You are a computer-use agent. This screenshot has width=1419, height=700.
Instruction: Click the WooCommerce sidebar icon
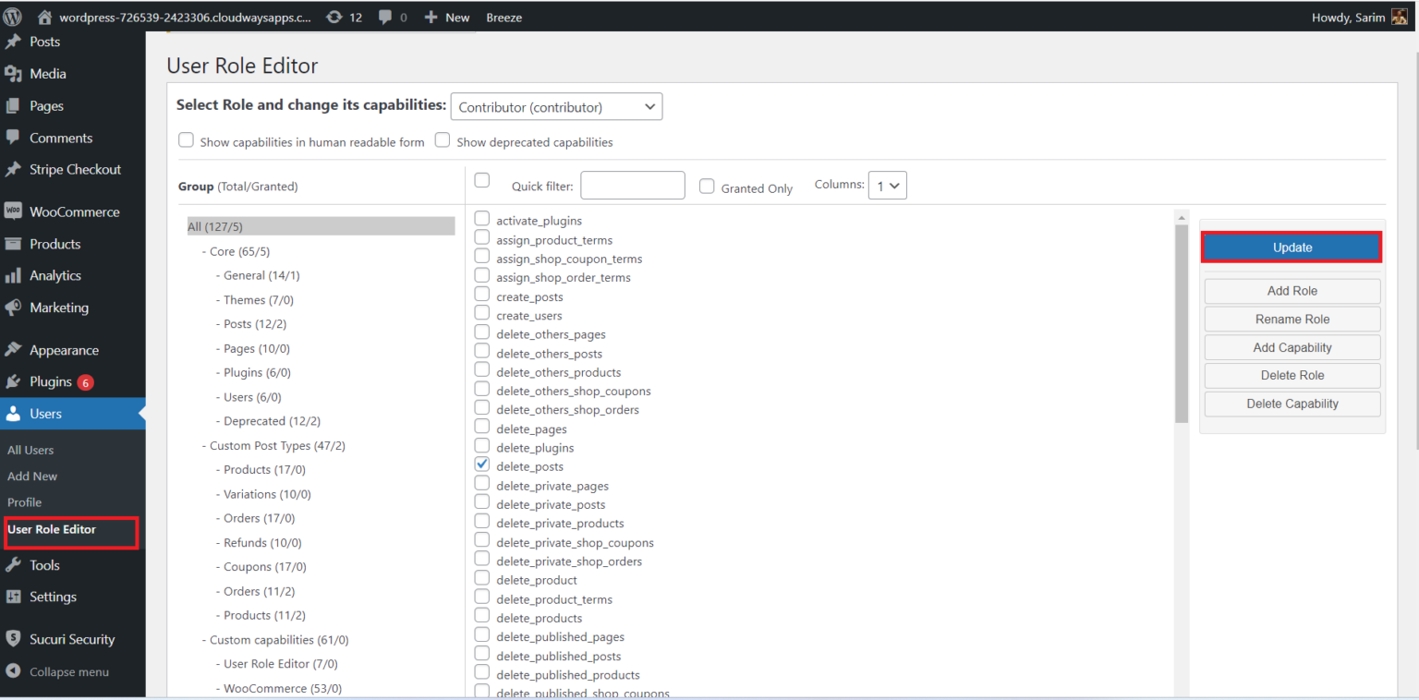(x=13, y=211)
